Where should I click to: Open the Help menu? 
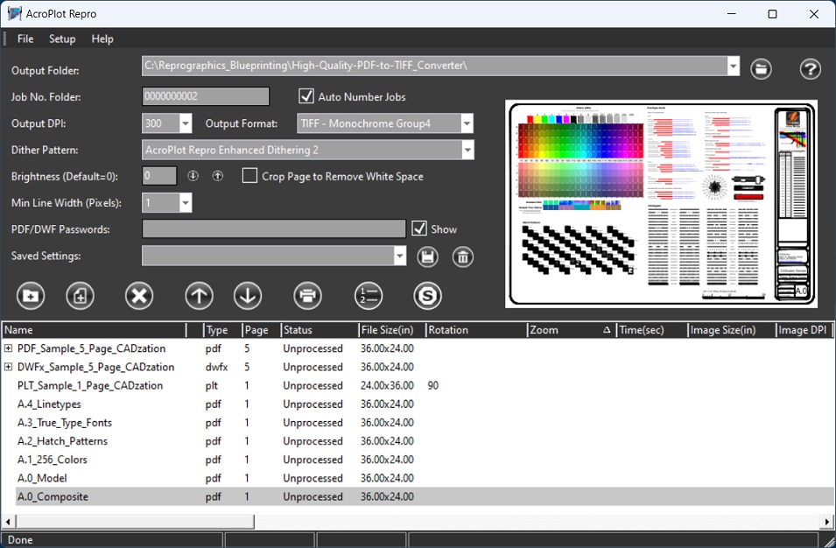tap(102, 39)
